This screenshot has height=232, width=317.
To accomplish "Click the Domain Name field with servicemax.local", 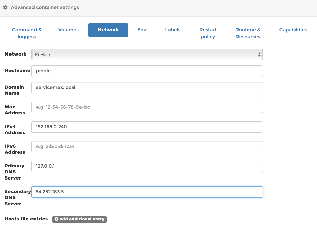I will [x=147, y=88].
